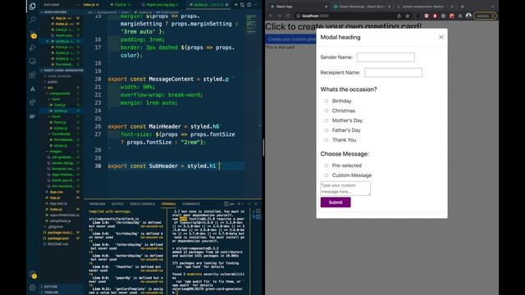
Task: Open the Remote Explorer view in the activity bar
Action: pos(33,61)
